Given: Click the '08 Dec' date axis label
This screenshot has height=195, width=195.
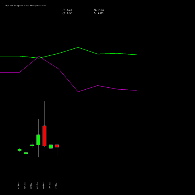Looking at the screenshot, I should coord(37,186).
